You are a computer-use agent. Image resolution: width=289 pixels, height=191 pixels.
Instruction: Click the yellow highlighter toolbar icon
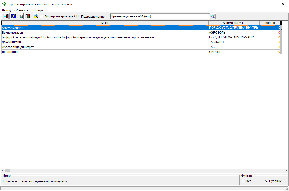[x=36, y=16]
